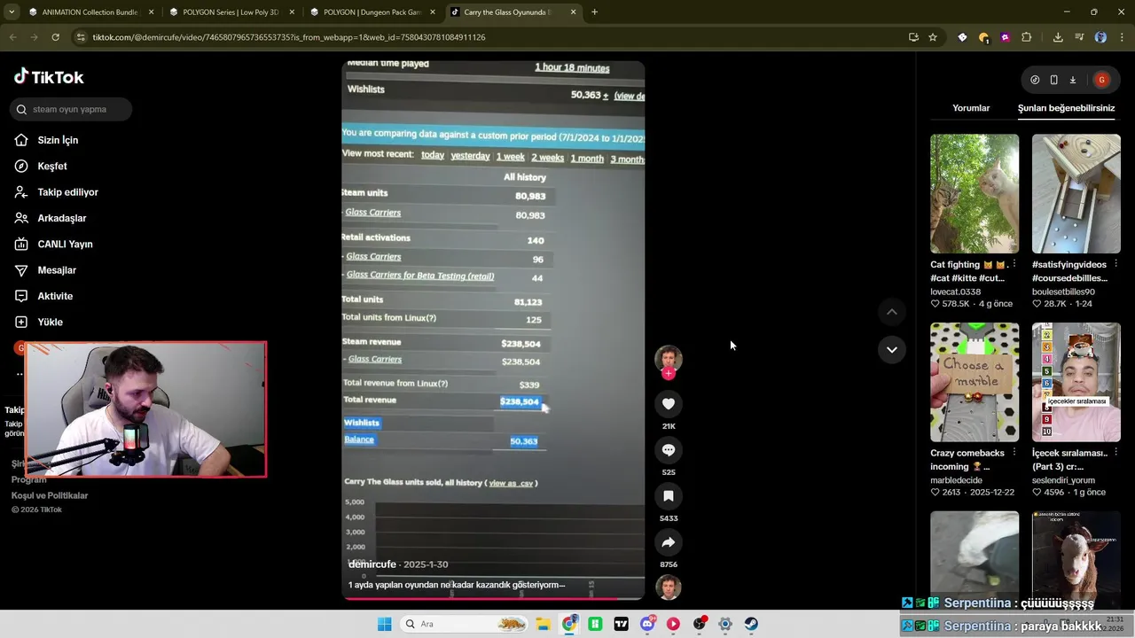The width and height of the screenshot is (1135, 638).
Task: Bookmark the video with the save icon
Action: [x=669, y=496]
